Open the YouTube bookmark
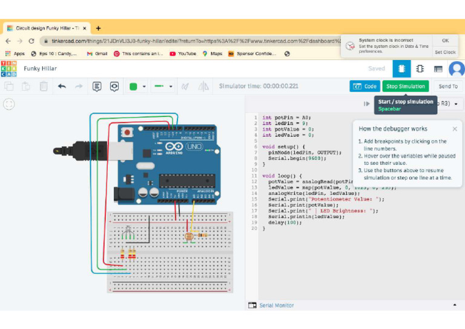This screenshot has width=465, height=329. 183,54
